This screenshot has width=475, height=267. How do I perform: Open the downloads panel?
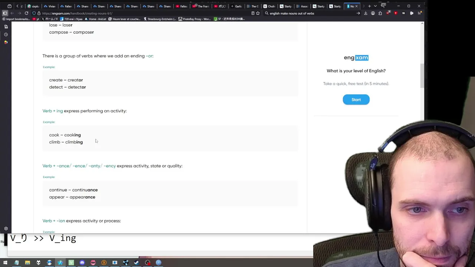[366, 13]
